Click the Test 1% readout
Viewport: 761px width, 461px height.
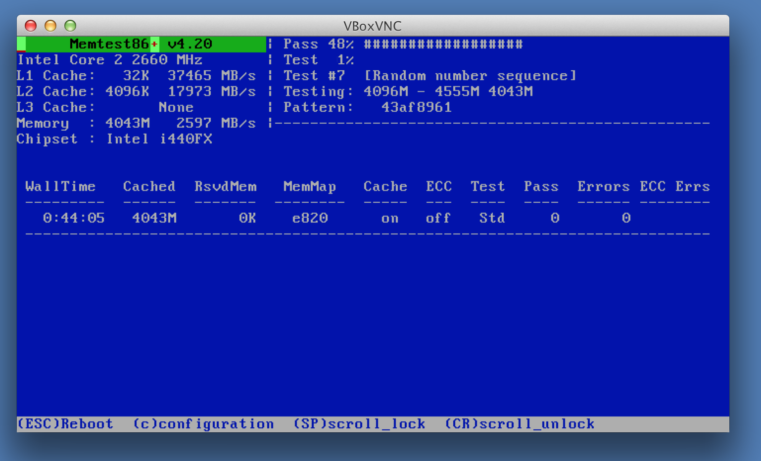[319, 60]
